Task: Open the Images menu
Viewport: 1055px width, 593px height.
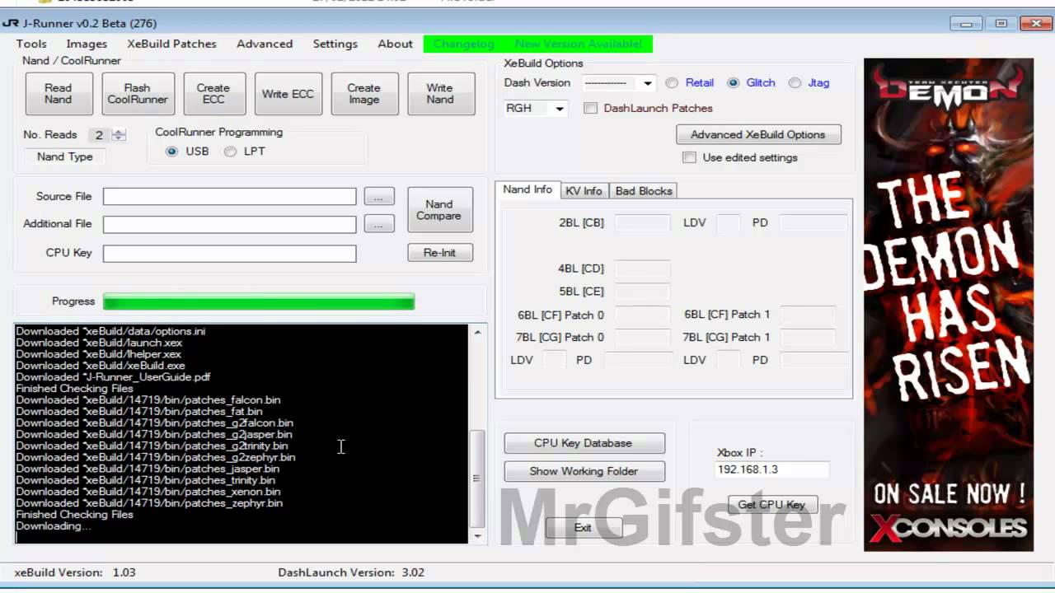Action: [87, 44]
